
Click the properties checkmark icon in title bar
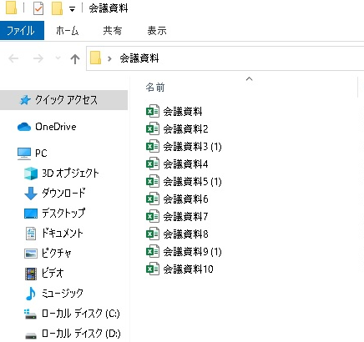[x=38, y=8]
